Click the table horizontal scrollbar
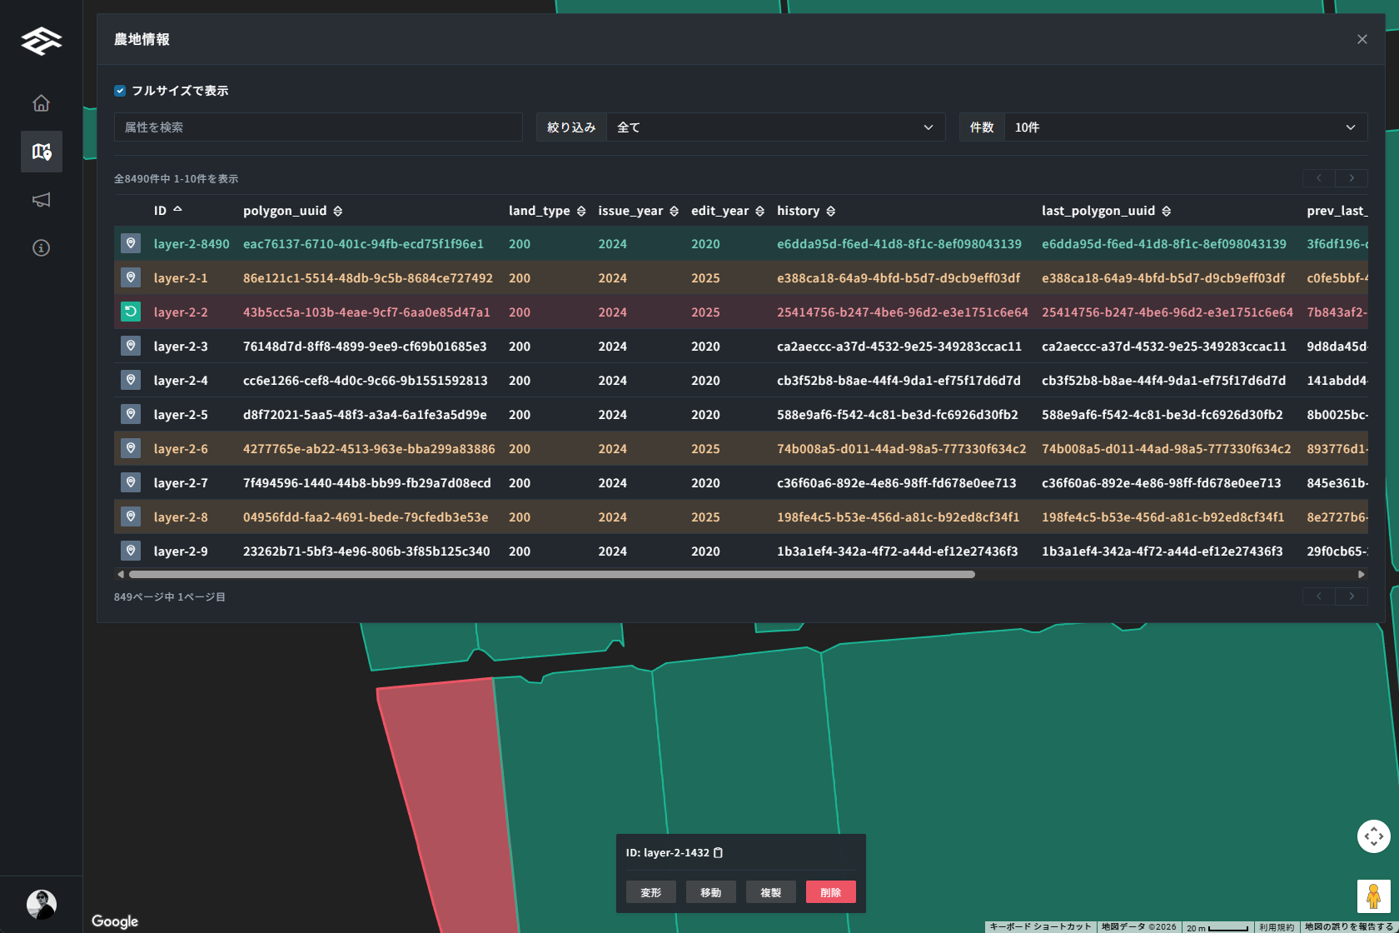The height and width of the screenshot is (933, 1399). coord(551,575)
